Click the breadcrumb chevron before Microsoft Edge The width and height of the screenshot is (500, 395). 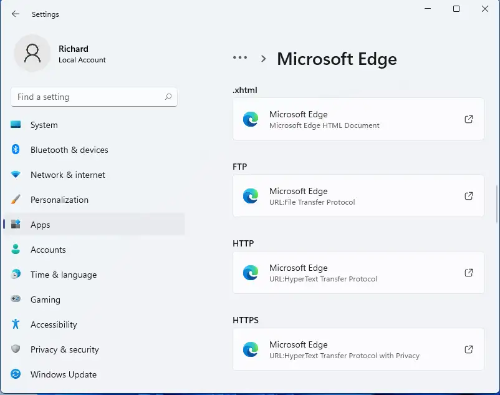click(x=263, y=59)
